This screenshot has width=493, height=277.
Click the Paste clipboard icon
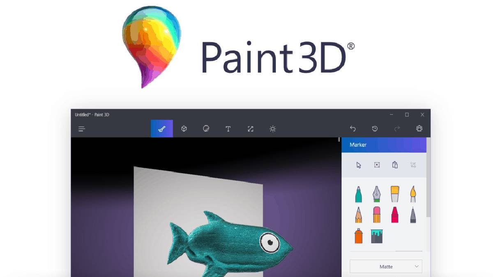[395, 165]
